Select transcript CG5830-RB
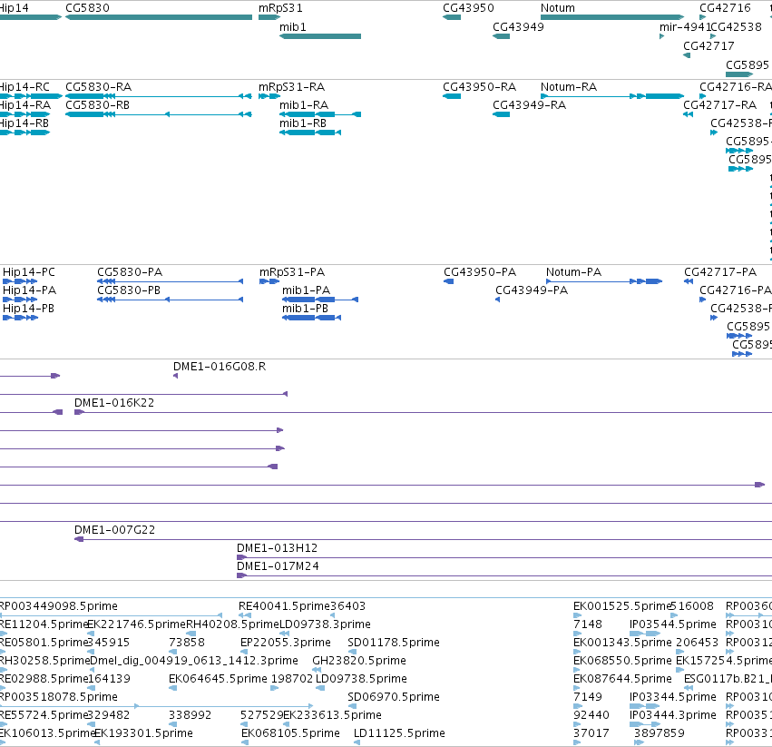This screenshot has width=772, height=747. point(159,114)
